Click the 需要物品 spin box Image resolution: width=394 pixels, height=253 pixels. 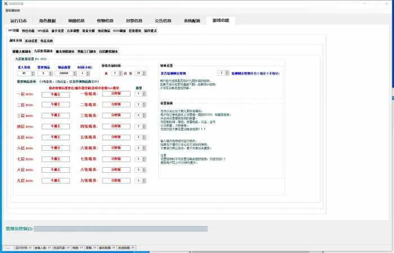[x=45, y=73]
